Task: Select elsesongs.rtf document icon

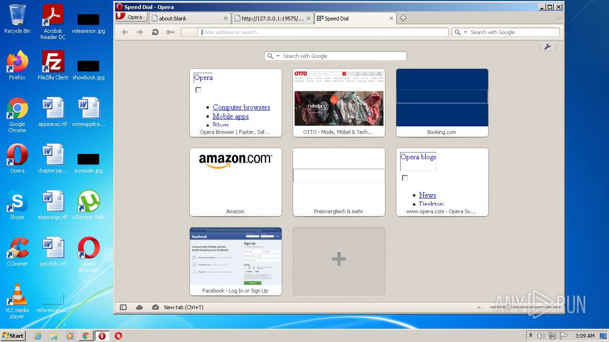Action: 53,205
